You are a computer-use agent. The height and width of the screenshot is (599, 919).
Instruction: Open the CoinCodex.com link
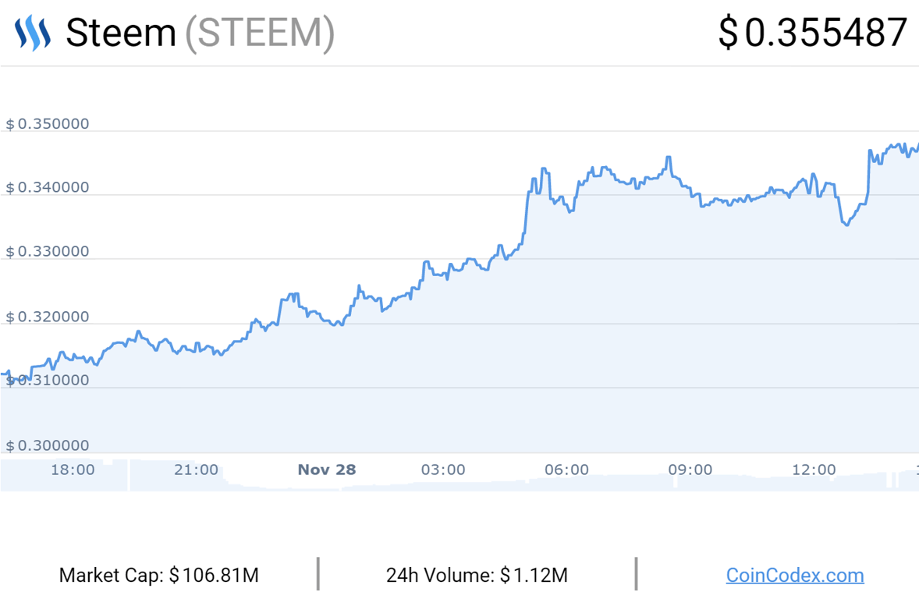point(795,575)
